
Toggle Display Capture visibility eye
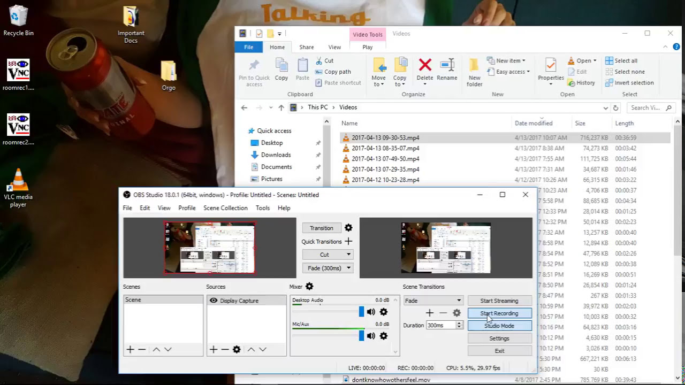click(x=214, y=301)
